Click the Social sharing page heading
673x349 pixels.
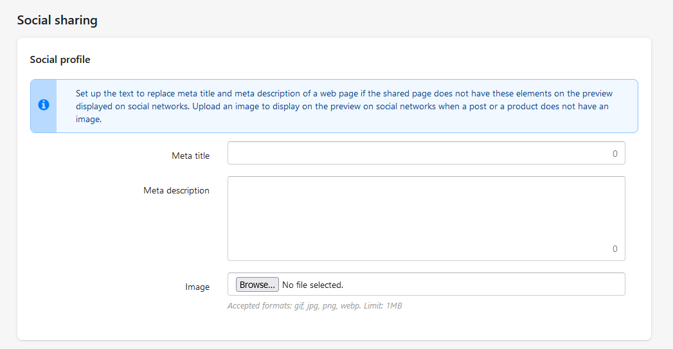click(57, 20)
